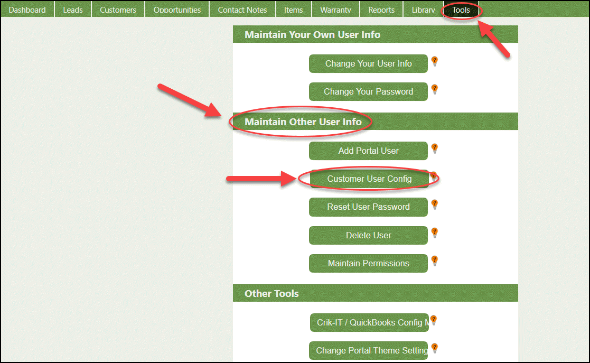Click help icon beside Maintain Permissions
The width and height of the screenshot is (590, 363).
pos(435,261)
